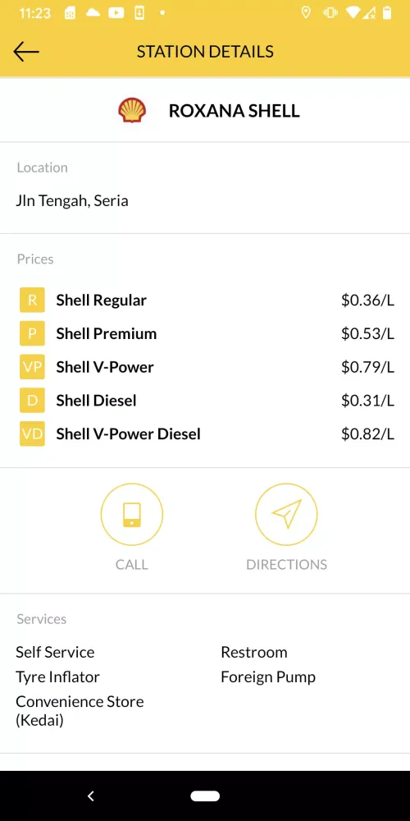410x821 pixels.
Task: Tap the yellow R badge for Shell Regular
Action: [33, 300]
